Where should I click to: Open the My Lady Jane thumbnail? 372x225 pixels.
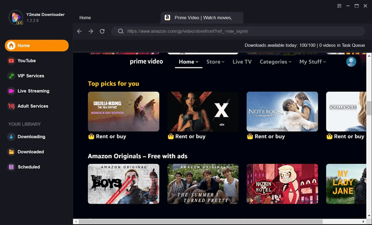[x=346, y=184]
